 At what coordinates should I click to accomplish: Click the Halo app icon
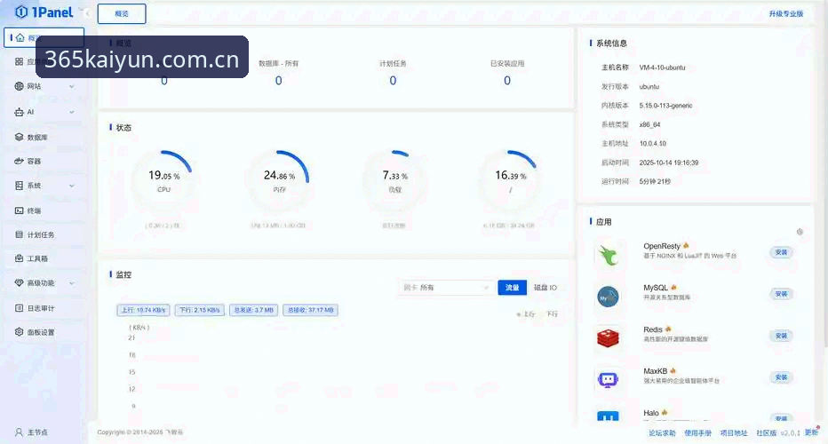(609, 416)
